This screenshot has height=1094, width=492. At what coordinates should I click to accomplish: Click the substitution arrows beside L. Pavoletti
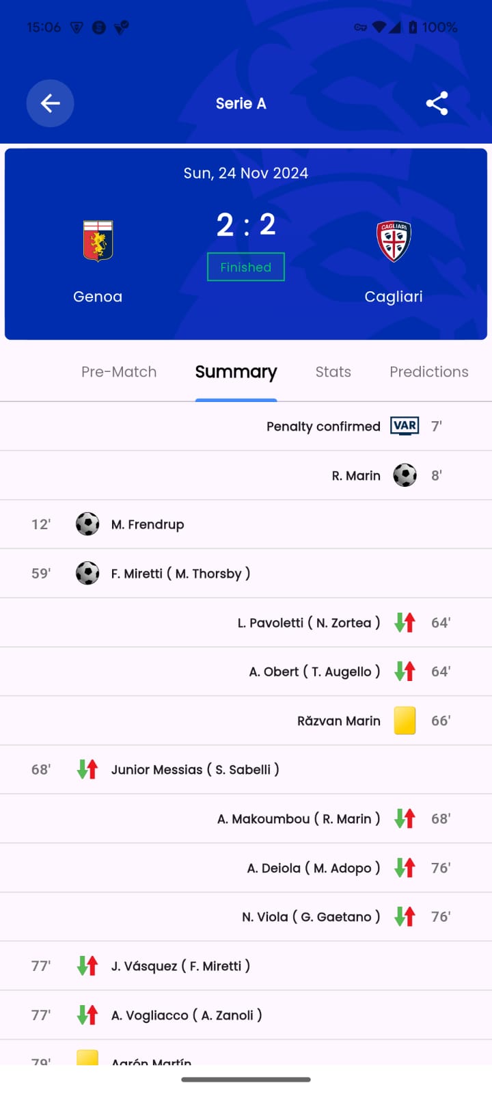tap(405, 622)
